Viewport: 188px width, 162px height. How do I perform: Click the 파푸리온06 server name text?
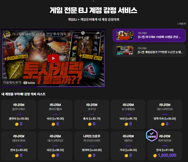[165, 141]
